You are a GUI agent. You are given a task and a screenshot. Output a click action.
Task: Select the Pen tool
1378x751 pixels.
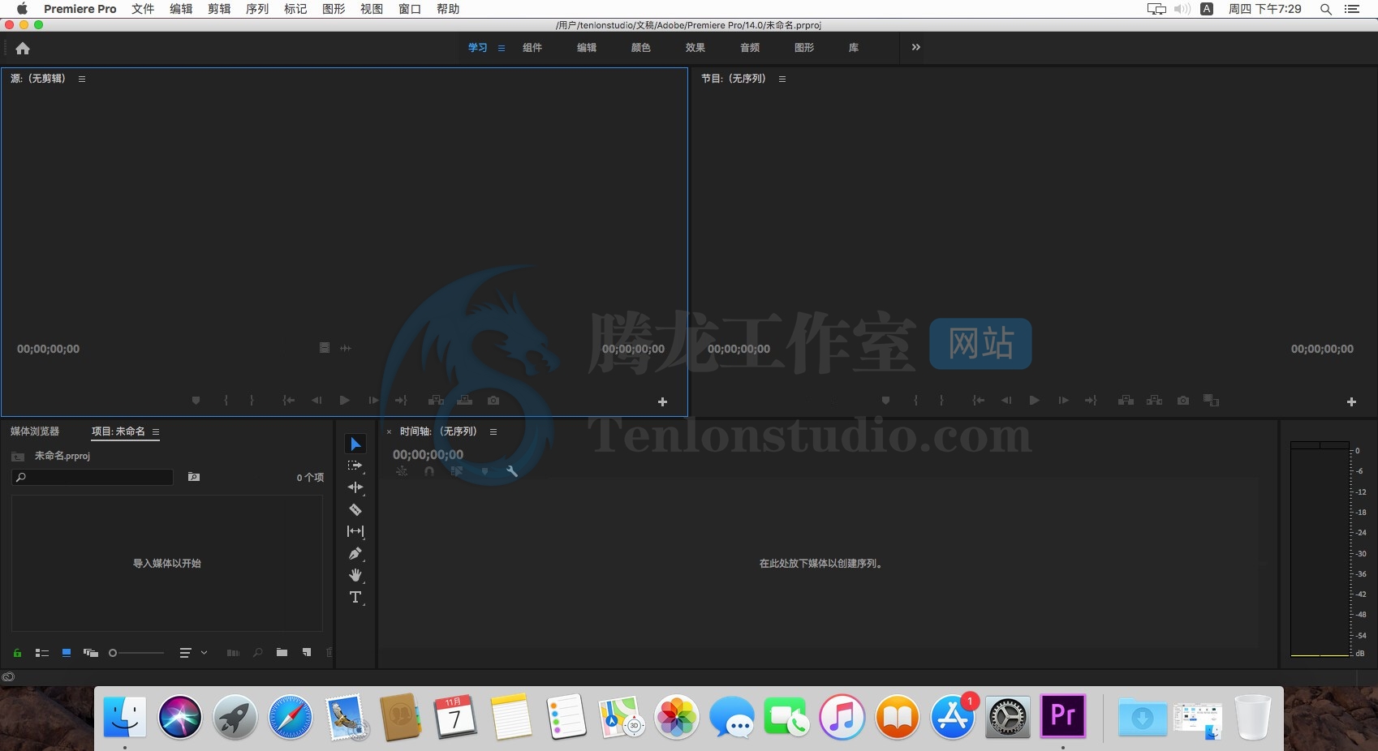click(355, 553)
